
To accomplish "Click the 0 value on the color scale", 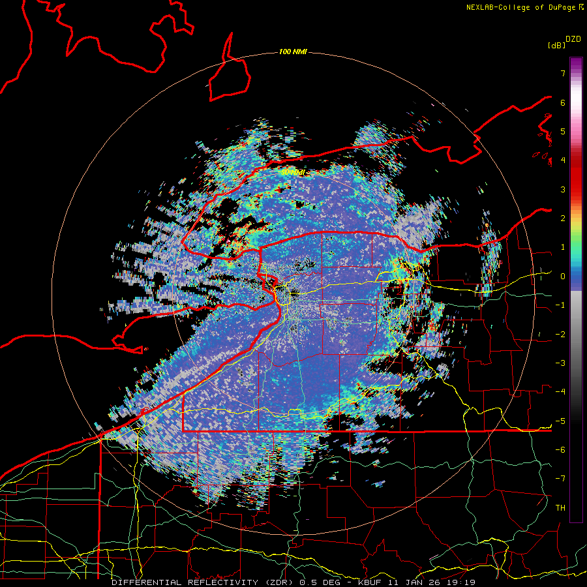I will (x=563, y=277).
